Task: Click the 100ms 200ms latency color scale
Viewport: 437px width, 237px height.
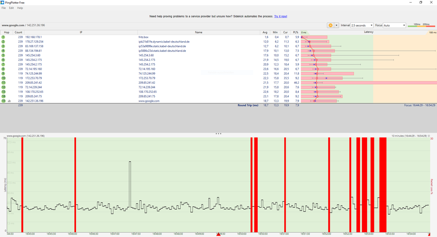Action: 421,25
